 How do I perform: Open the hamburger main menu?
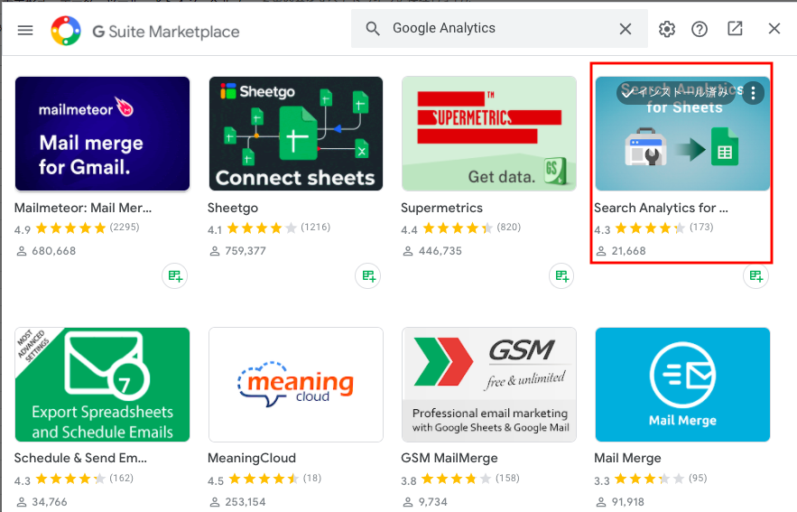point(25,31)
